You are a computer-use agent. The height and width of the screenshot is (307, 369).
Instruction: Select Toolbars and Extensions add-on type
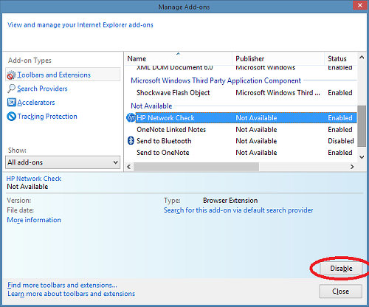tap(63, 75)
